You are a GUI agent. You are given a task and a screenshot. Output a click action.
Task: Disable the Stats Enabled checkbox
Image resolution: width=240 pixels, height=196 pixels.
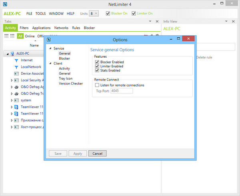97,70
